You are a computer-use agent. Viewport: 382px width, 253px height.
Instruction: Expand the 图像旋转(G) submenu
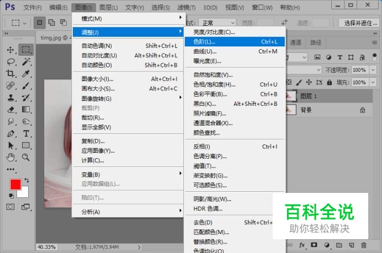128,99
